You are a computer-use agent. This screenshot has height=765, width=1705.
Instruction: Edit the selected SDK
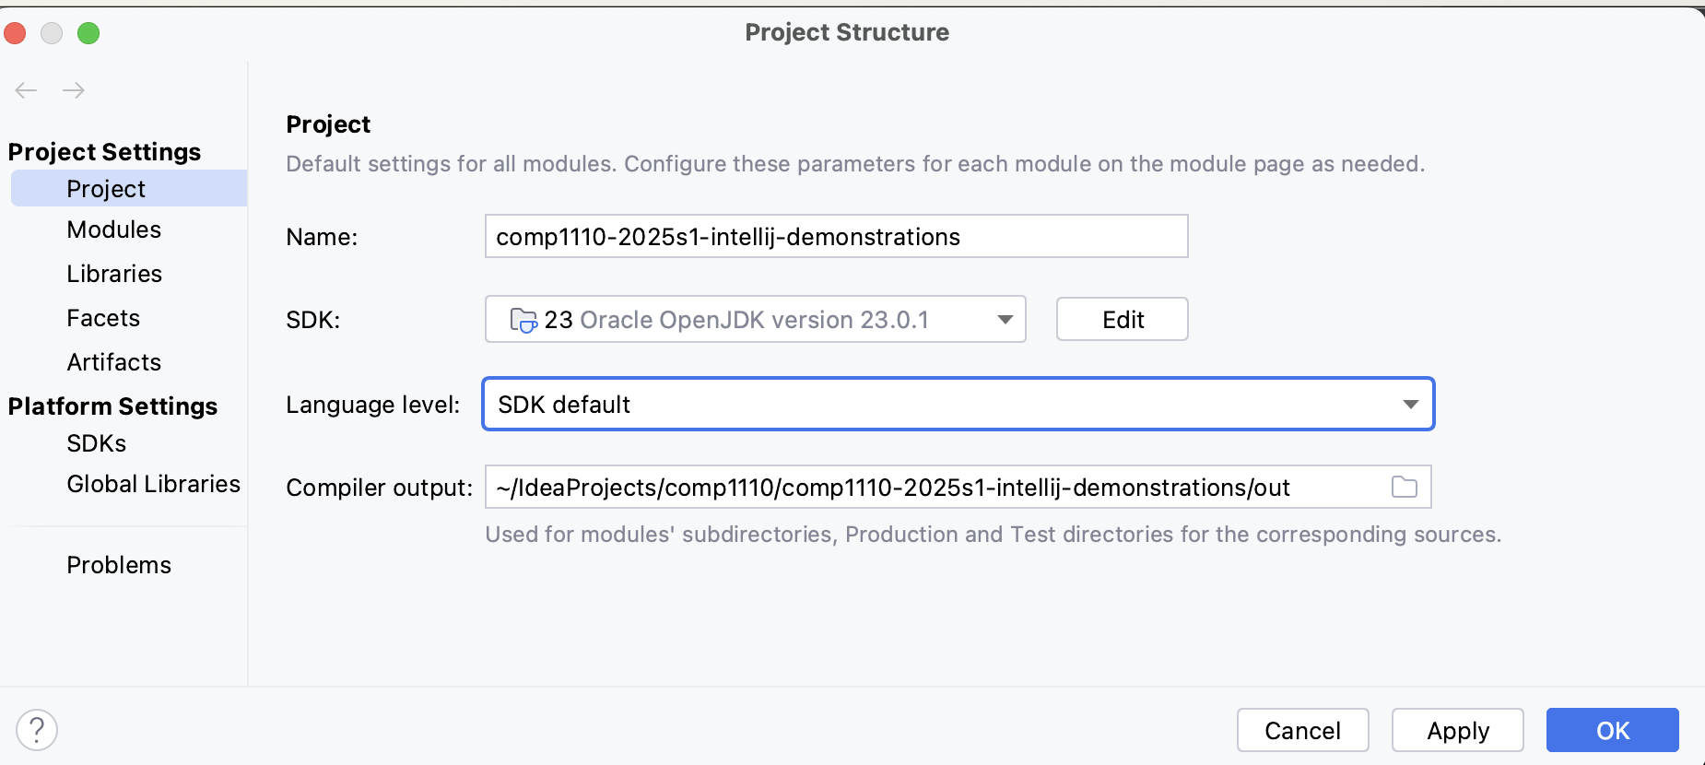click(1121, 319)
